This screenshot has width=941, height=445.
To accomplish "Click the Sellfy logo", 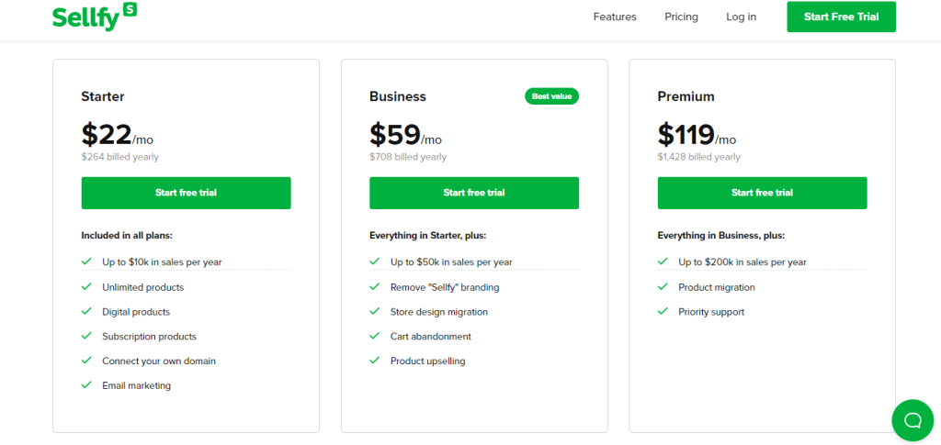I will click(x=95, y=17).
